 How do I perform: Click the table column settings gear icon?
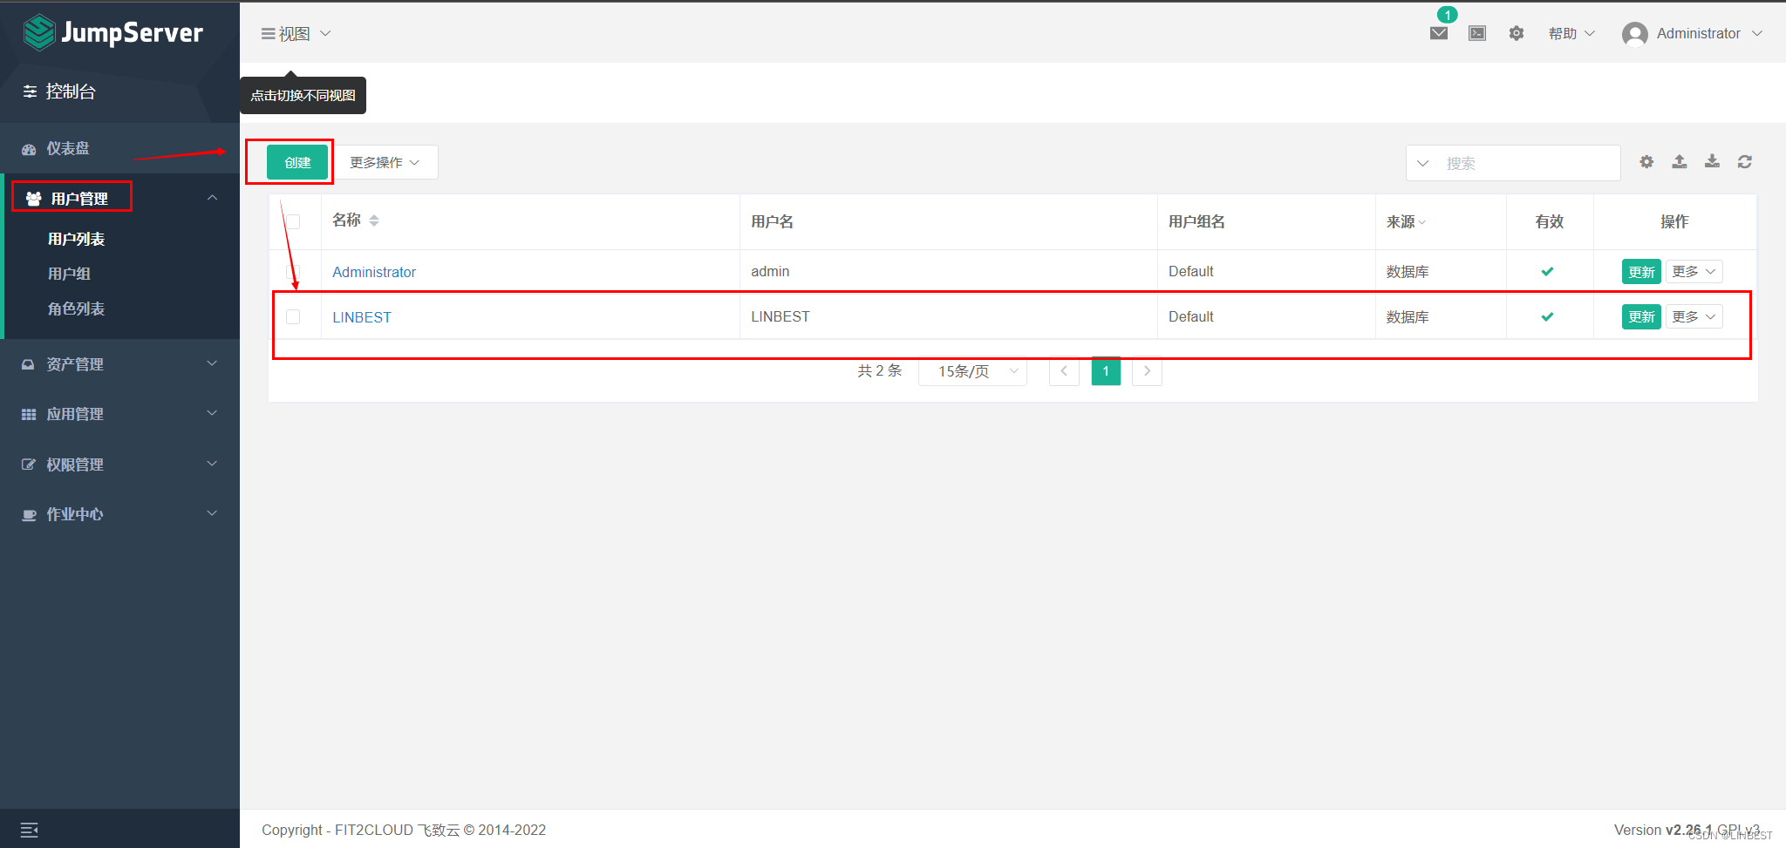pyautogui.click(x=1646, y=161)
